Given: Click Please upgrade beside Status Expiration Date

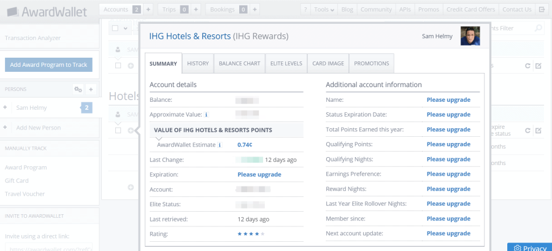Looking at the screenshot, I should pyautogui.click(x=448, y=115).
